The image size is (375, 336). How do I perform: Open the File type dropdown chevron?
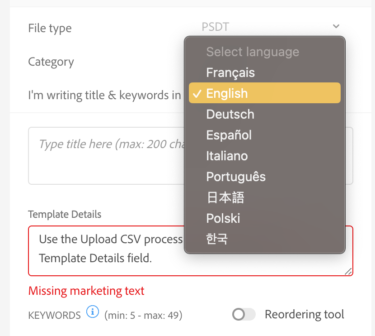pyautogui.click(x=336, y=26)
